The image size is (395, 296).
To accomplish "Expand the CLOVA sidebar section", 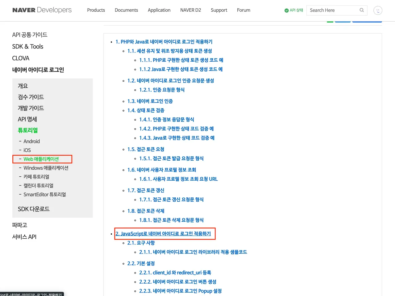I will [x=21, y=58].
